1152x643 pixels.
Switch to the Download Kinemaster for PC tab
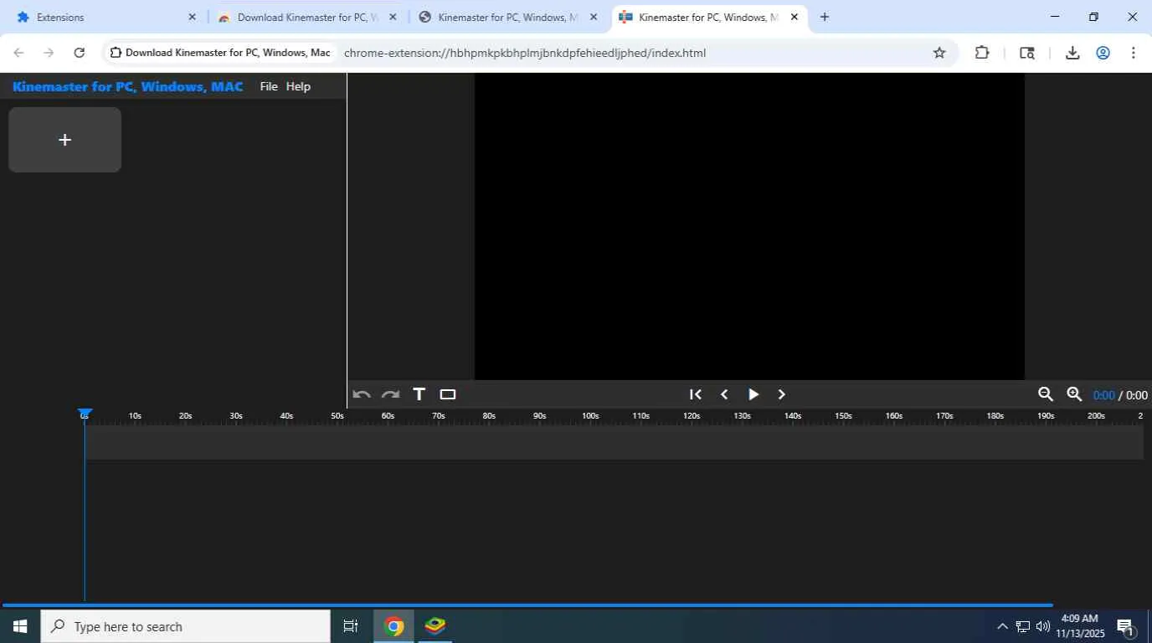click(x=307, y=17)
